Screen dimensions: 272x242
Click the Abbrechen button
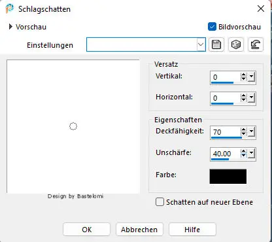[x=139, y=230]
